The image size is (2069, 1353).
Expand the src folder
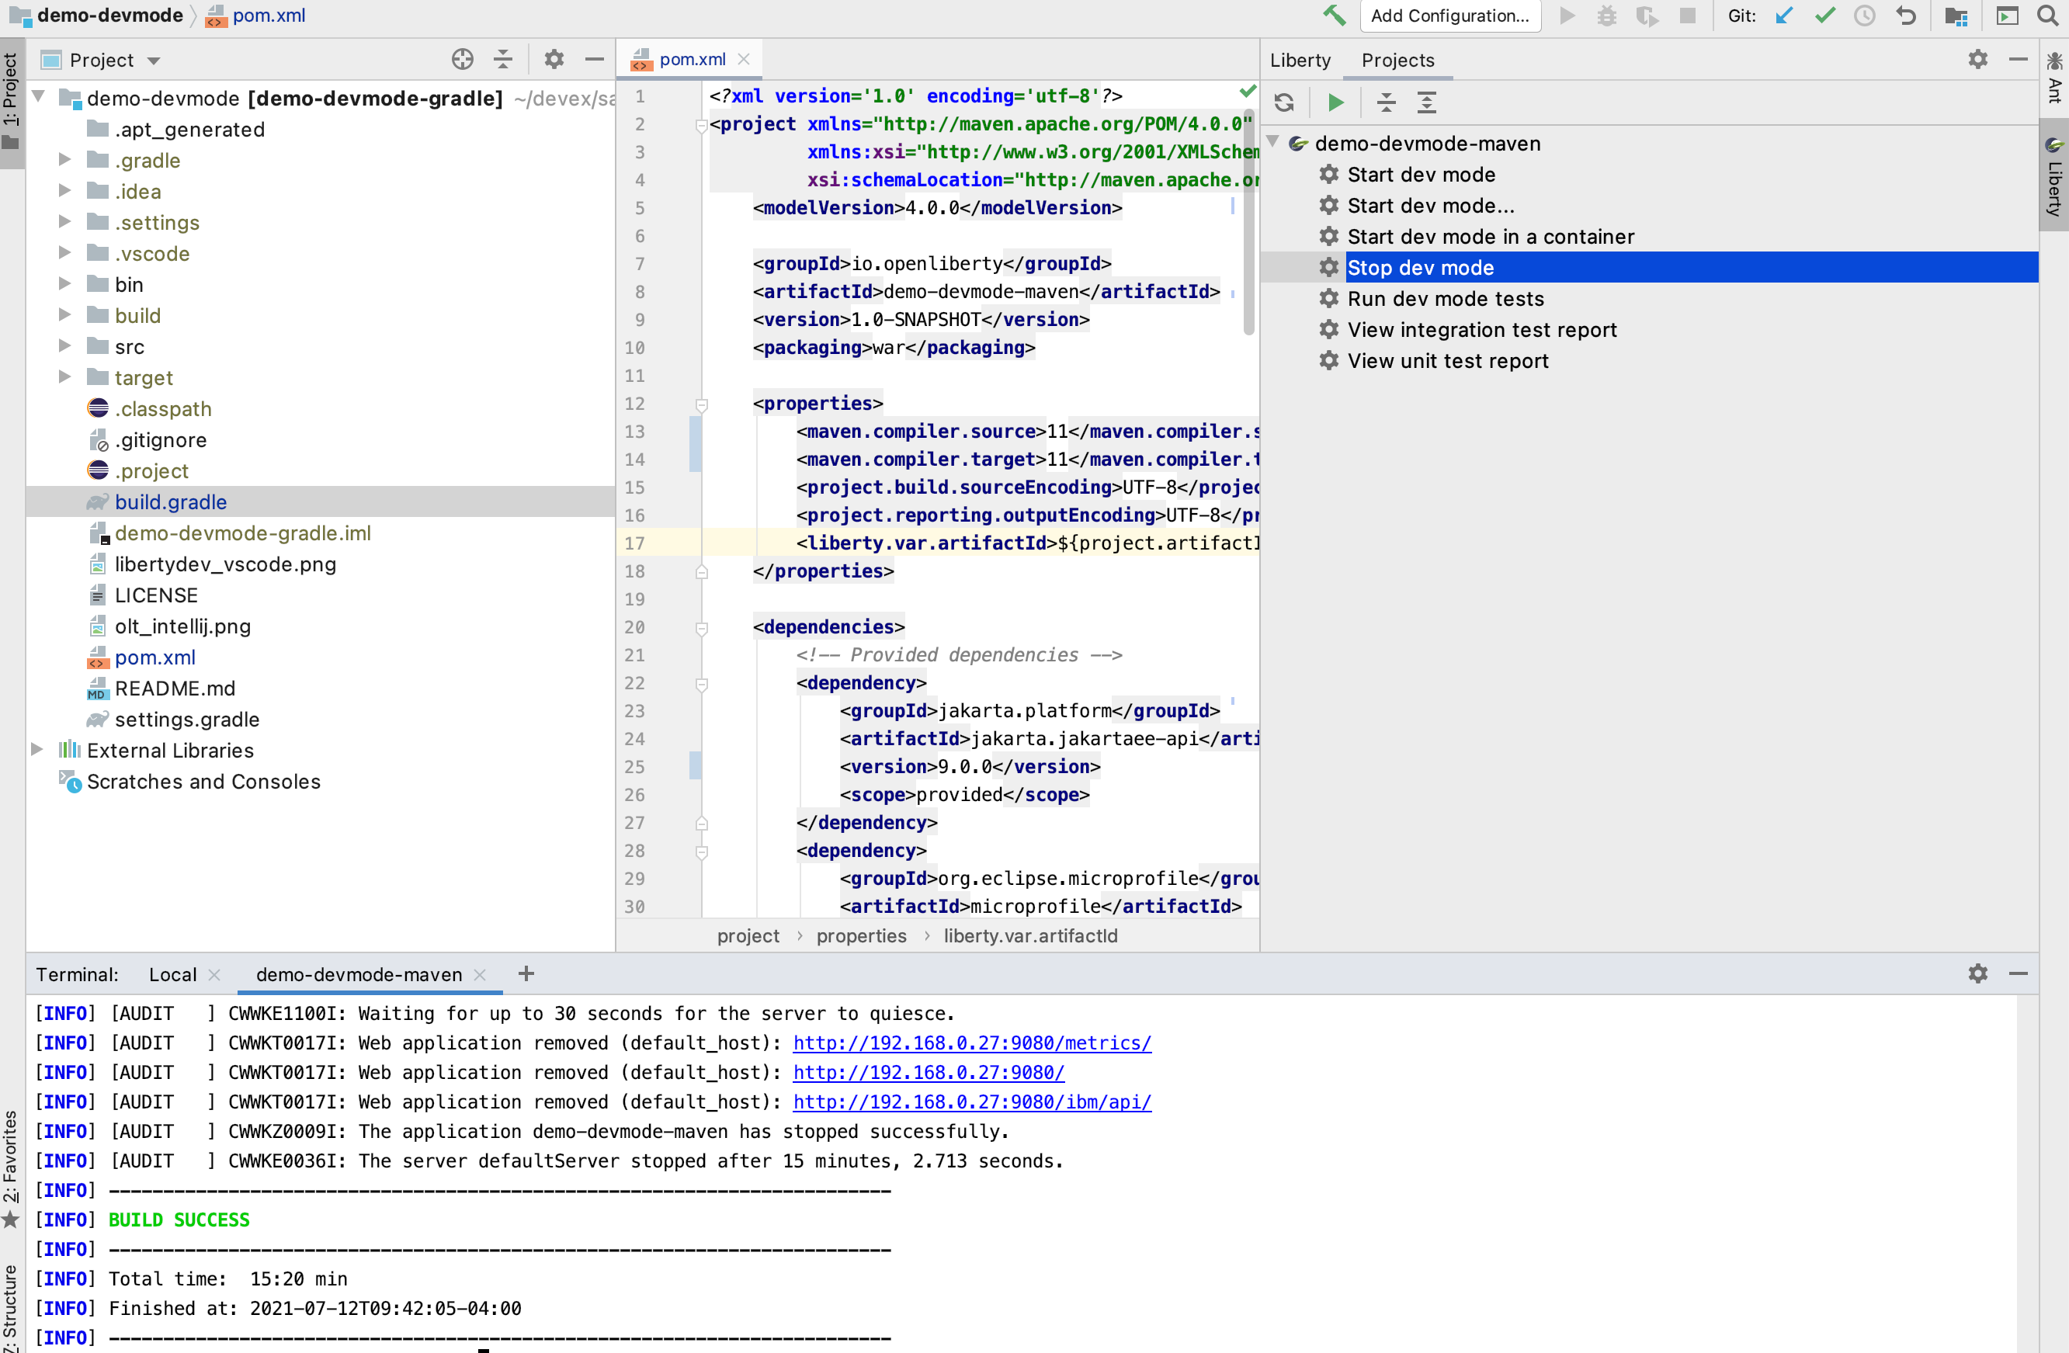point(64,345)
